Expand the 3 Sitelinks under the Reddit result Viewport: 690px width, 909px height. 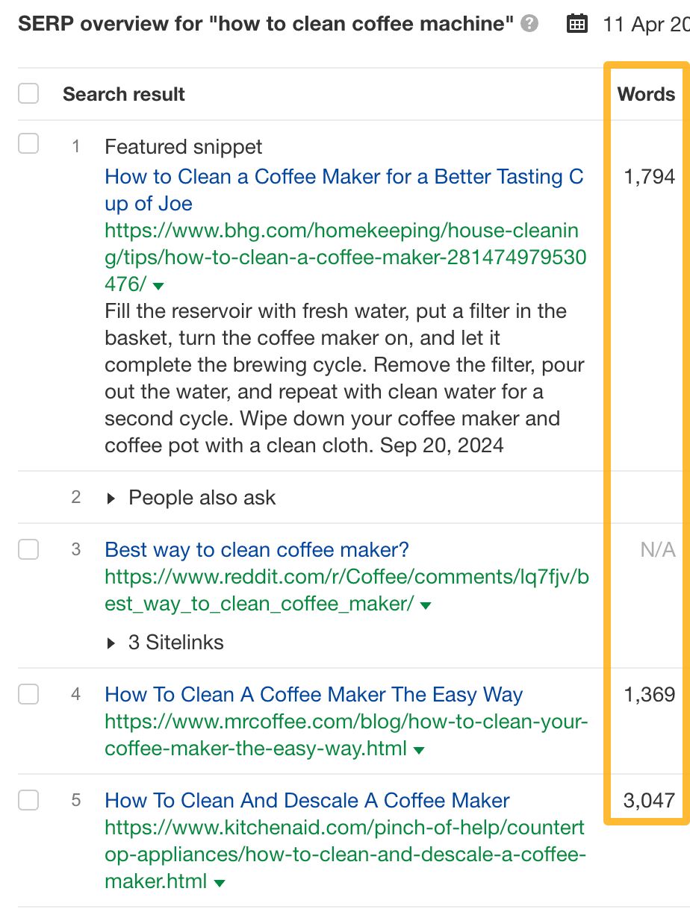pos(111,643)
